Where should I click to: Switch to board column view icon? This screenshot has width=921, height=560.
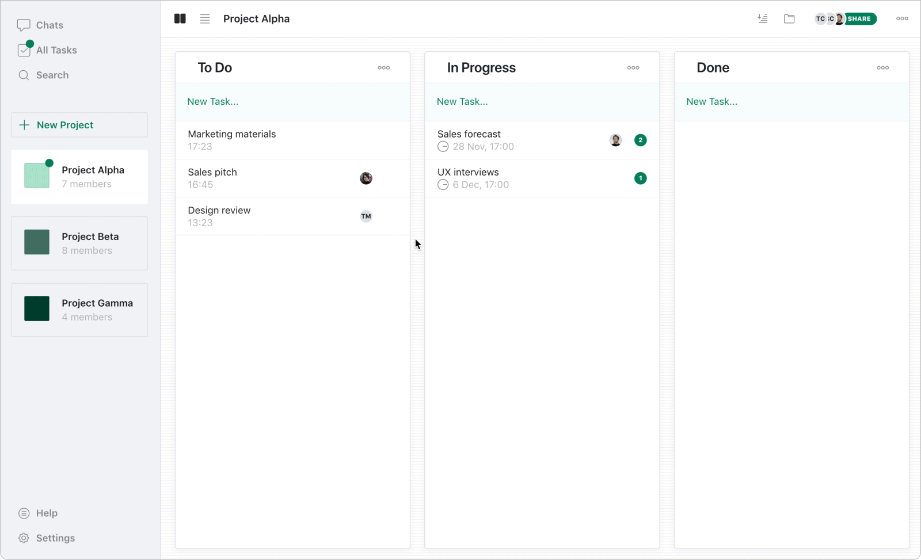coord(180,19)
